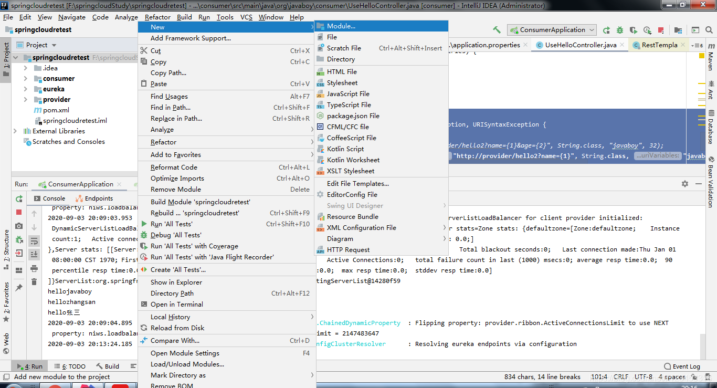Click the console up arrow icon
The image size is (717, 388).
coord(34,214)
